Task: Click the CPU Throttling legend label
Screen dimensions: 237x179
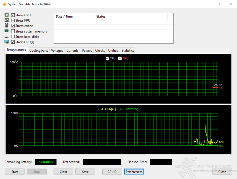Action: click(x=128, y=109)
